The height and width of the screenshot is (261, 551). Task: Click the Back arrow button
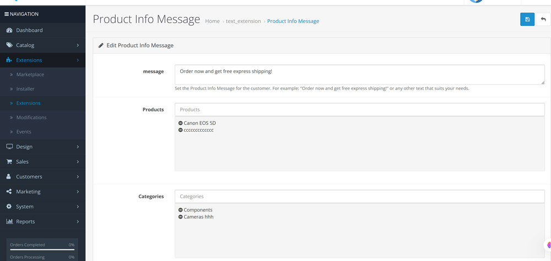pyautogui.click(x=543, y=19)
